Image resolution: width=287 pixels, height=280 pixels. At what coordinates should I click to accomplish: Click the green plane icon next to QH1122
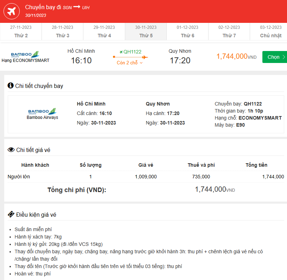tap(121, 52)
